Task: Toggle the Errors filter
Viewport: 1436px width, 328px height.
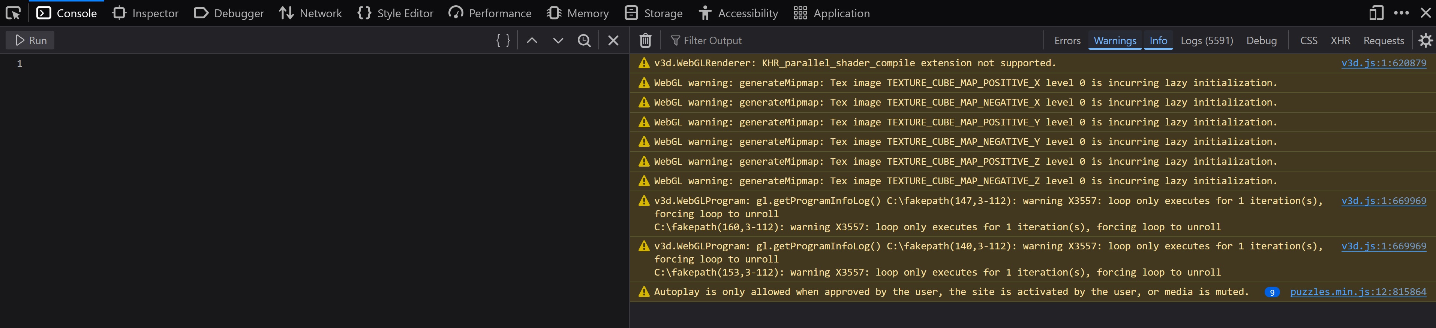Action: coord(1067,41)
